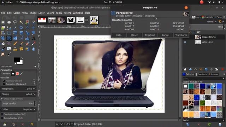Select the Airbrush tool
This screenshot has height=127, width=226.
pyautogui.click(x=34, y=43)
